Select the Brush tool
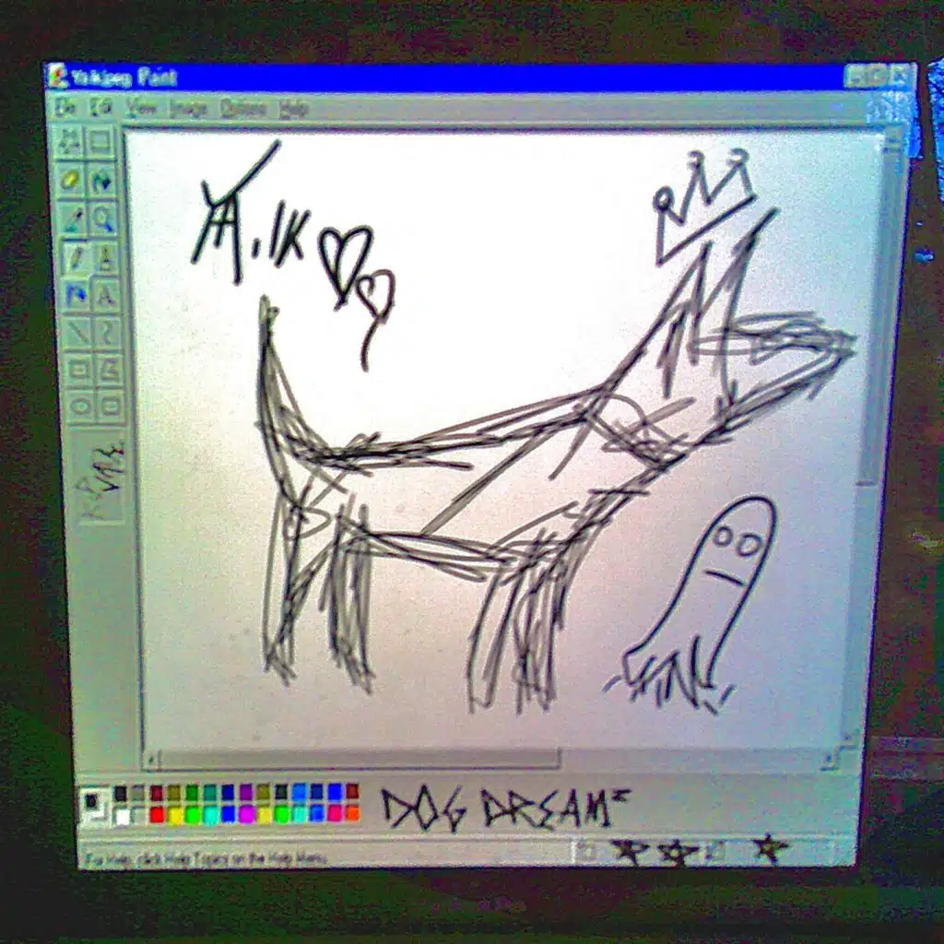The image size is (944, 944). click(x=105, y=257)
